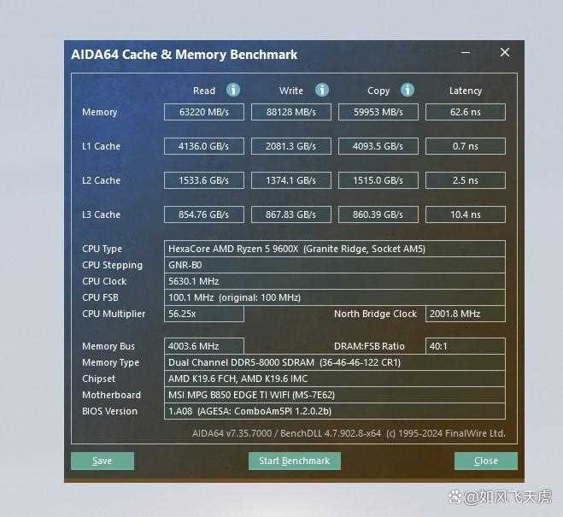Click the CPU Clock label

(104, 281)
